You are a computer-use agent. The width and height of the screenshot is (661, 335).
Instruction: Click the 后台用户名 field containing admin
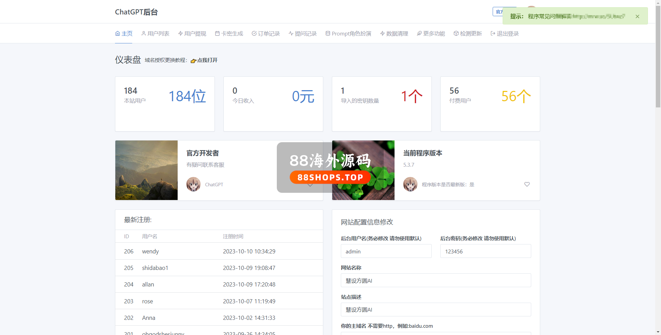(x=386, y=251)
